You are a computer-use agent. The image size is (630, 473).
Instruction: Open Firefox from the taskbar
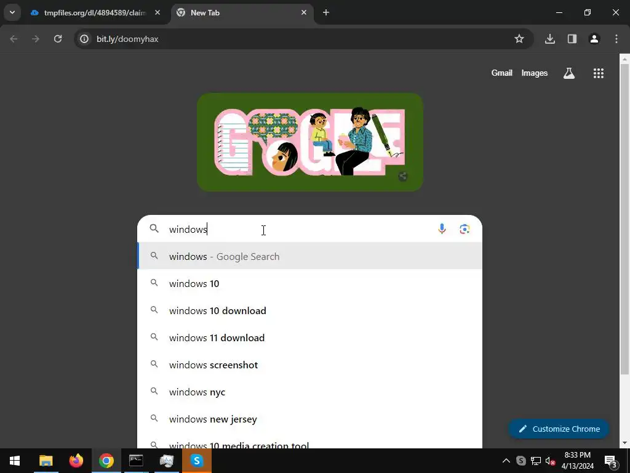76,461
